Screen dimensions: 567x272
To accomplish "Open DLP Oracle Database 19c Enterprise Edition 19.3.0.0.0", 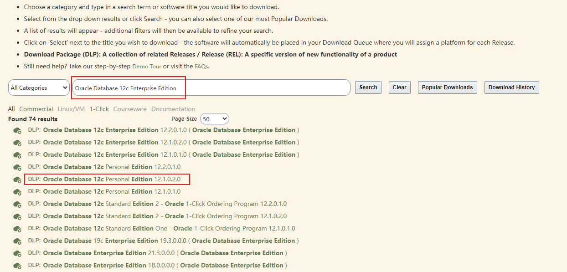I will pyautogui.click(x=164, y=241).
